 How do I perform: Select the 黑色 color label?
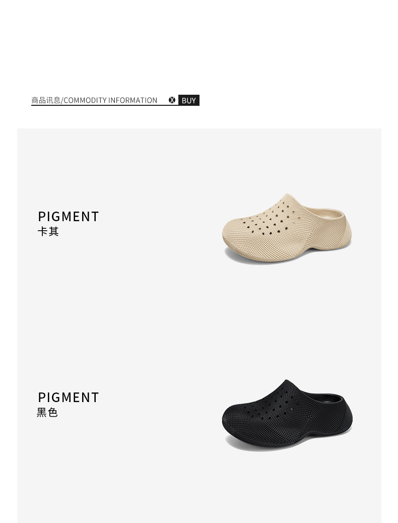(47, 413)
